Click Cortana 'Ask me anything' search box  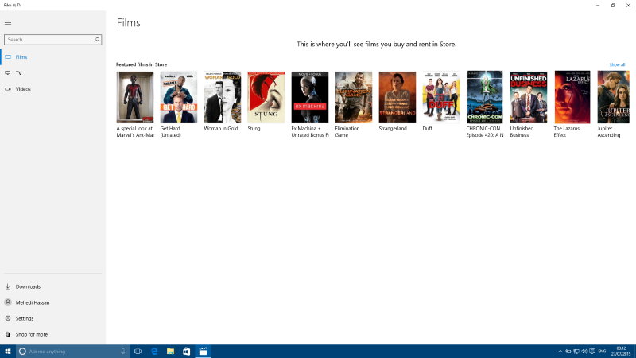[x=73, y=352]
